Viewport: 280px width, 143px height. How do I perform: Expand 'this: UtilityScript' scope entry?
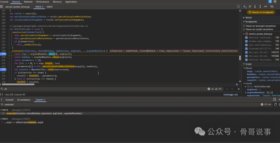click(246, 87)
